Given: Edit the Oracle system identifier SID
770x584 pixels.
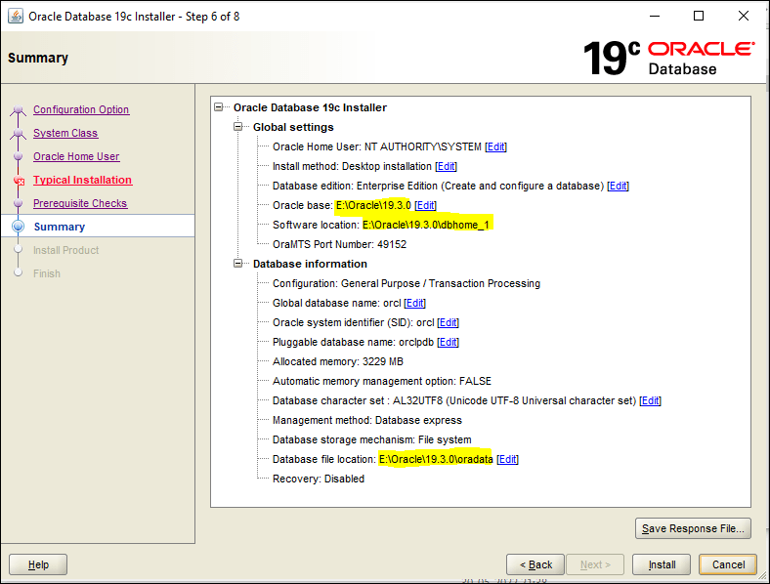Looking at the screenshot, I should point(448,323).
